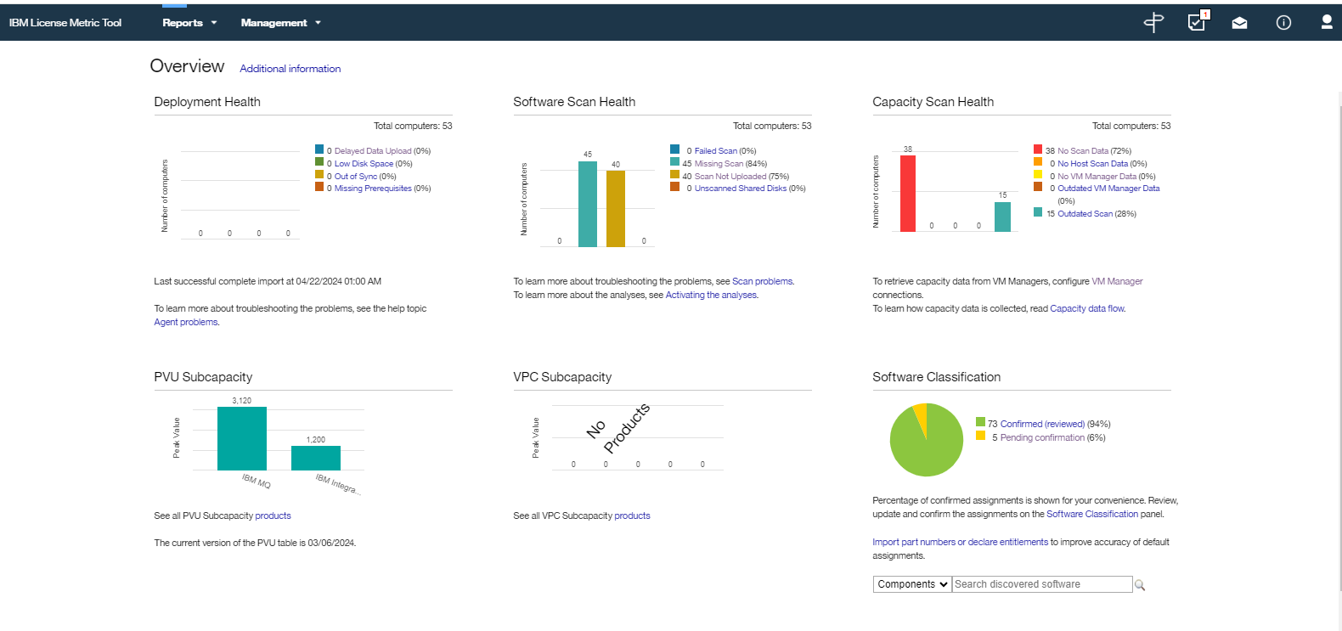Screen dimensions: 1342x631
Task: Click the PVU table version date text
Action: (255, 543)
